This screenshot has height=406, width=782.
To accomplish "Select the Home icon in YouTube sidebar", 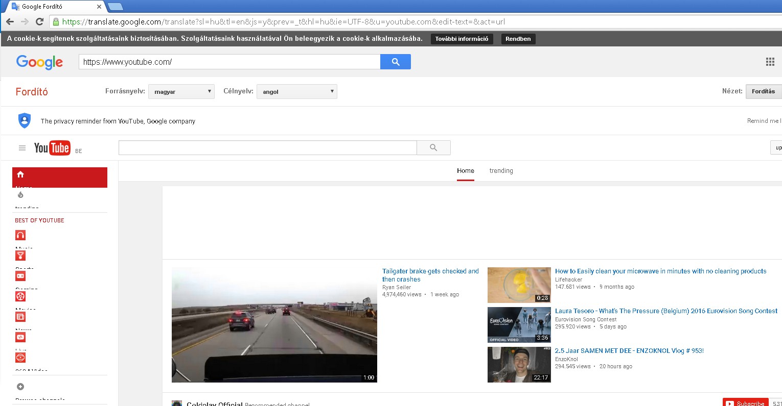I will [x=20, y=174].
